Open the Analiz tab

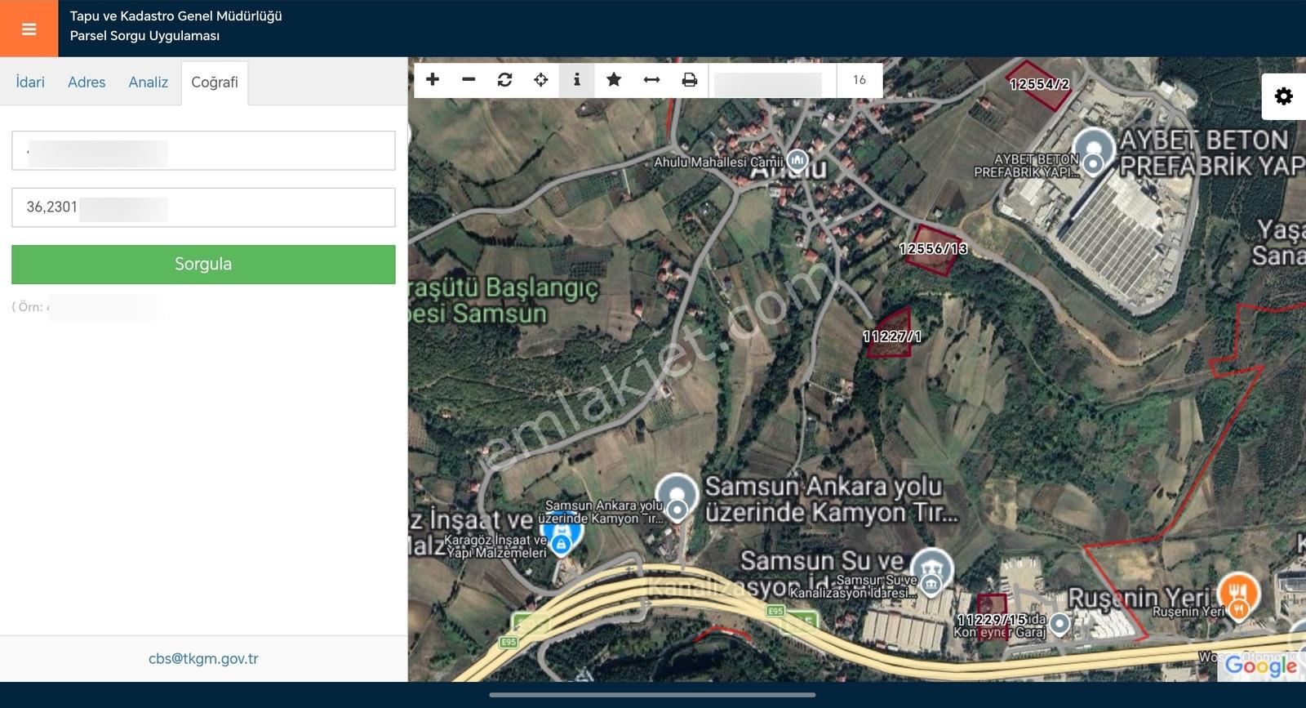[x=148, y=82]
